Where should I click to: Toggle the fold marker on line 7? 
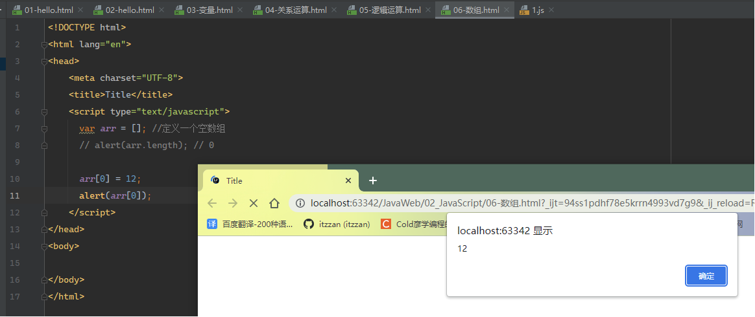tap(44, 129)
